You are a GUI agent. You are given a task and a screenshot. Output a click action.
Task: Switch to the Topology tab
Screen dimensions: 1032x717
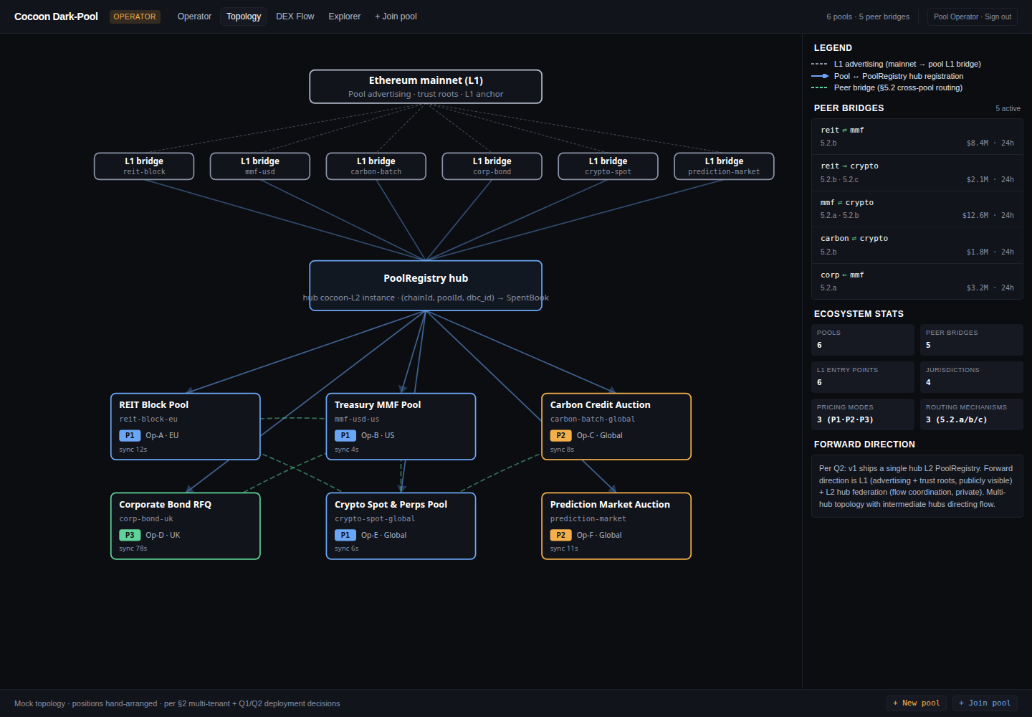tap(244, 16)
